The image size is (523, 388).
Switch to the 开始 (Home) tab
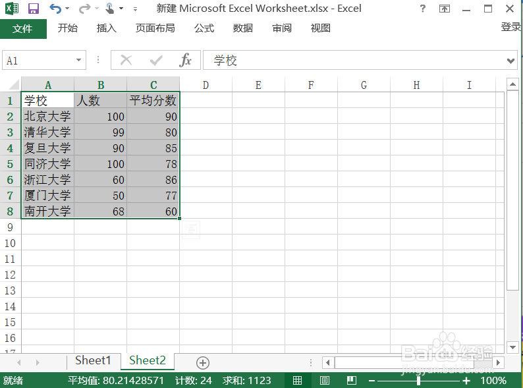[x=68, y=28]
